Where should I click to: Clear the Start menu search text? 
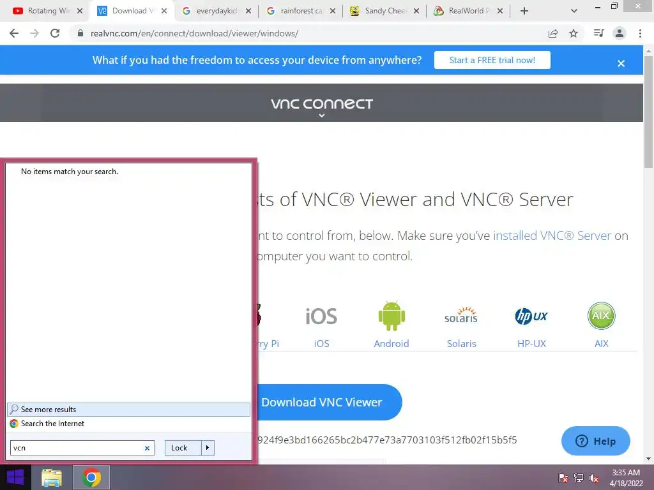pos(147,449)
